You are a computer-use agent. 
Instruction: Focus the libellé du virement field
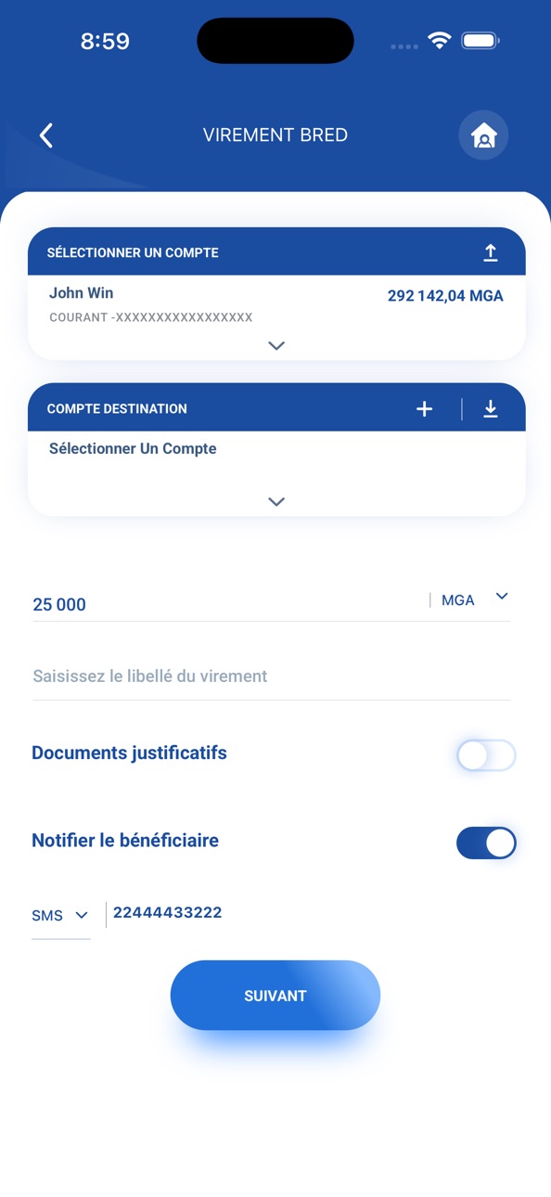tap(272, 676)
